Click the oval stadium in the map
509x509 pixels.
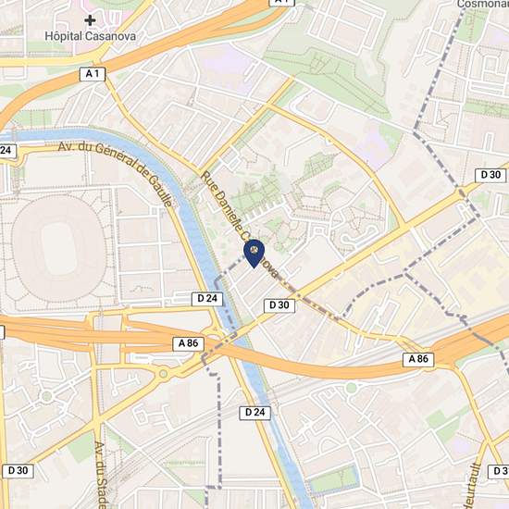point(59,249)
